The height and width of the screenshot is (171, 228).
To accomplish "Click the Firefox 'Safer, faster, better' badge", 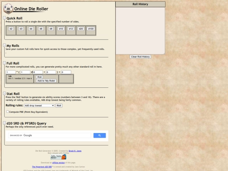I will pyautogui.click(x=58, y=157).
